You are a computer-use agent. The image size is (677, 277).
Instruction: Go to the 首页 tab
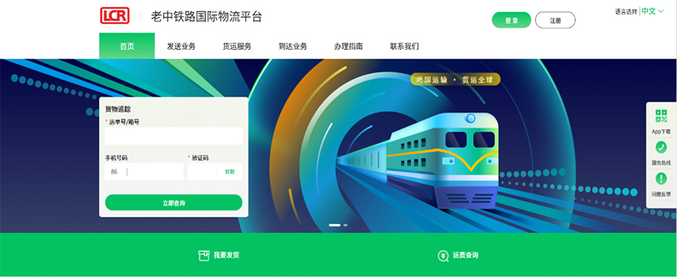coord(127,46)
